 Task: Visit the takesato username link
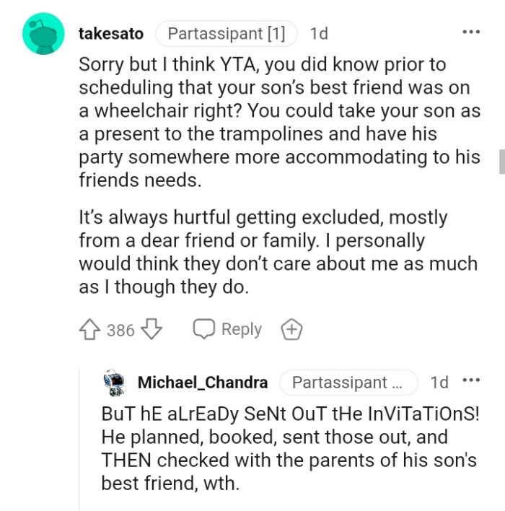pyautogui.click(x=110, y=33)
